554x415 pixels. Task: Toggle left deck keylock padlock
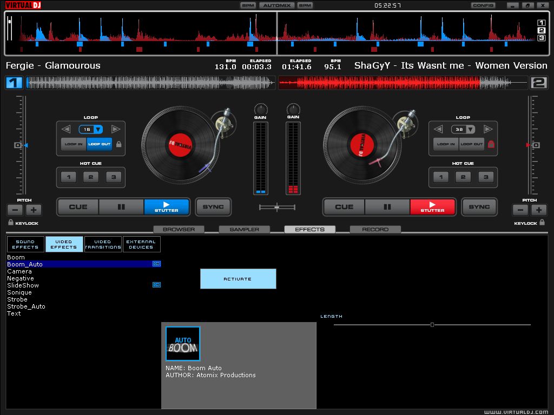point(11,222)
